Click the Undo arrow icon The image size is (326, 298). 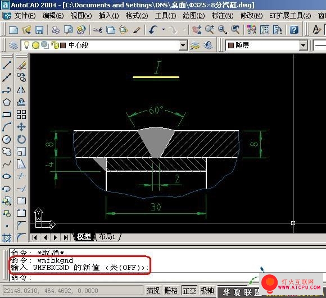click(153, 30)
